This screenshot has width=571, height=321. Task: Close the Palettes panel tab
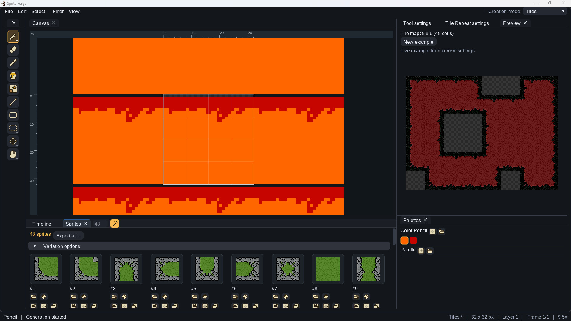425,220
